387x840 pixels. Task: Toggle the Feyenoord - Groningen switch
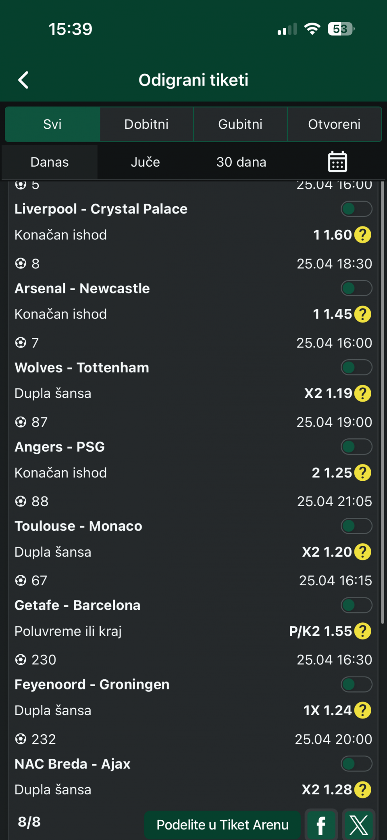(356, 685)
